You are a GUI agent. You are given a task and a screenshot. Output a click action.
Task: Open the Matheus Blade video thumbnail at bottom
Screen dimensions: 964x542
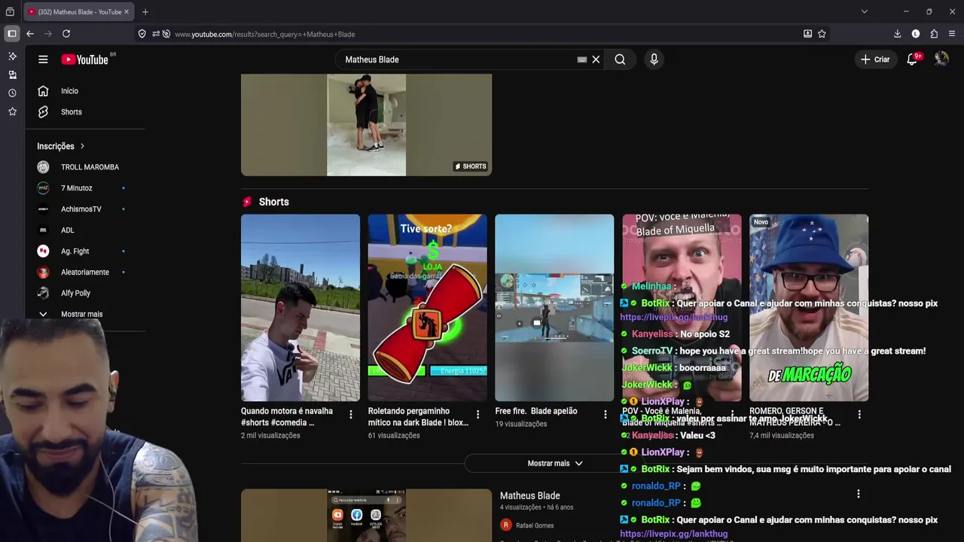[x=366, y=516]
